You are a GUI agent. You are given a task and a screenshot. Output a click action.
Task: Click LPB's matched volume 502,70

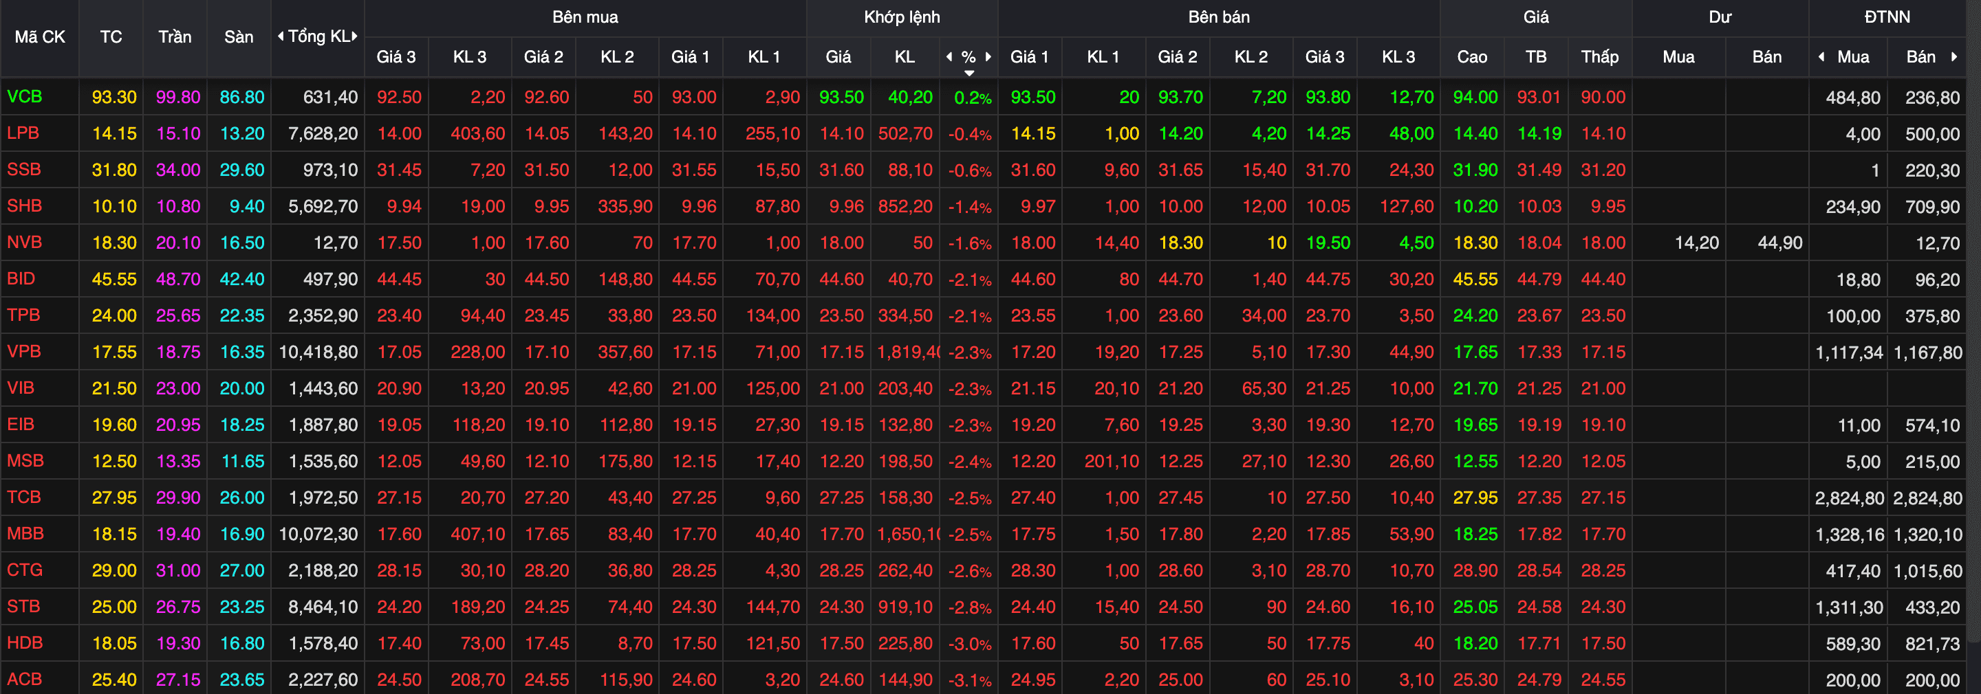click(905, 134)
